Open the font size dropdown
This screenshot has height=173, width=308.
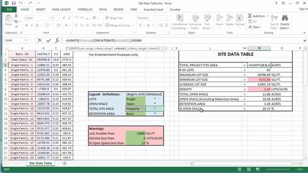(59, 18)
